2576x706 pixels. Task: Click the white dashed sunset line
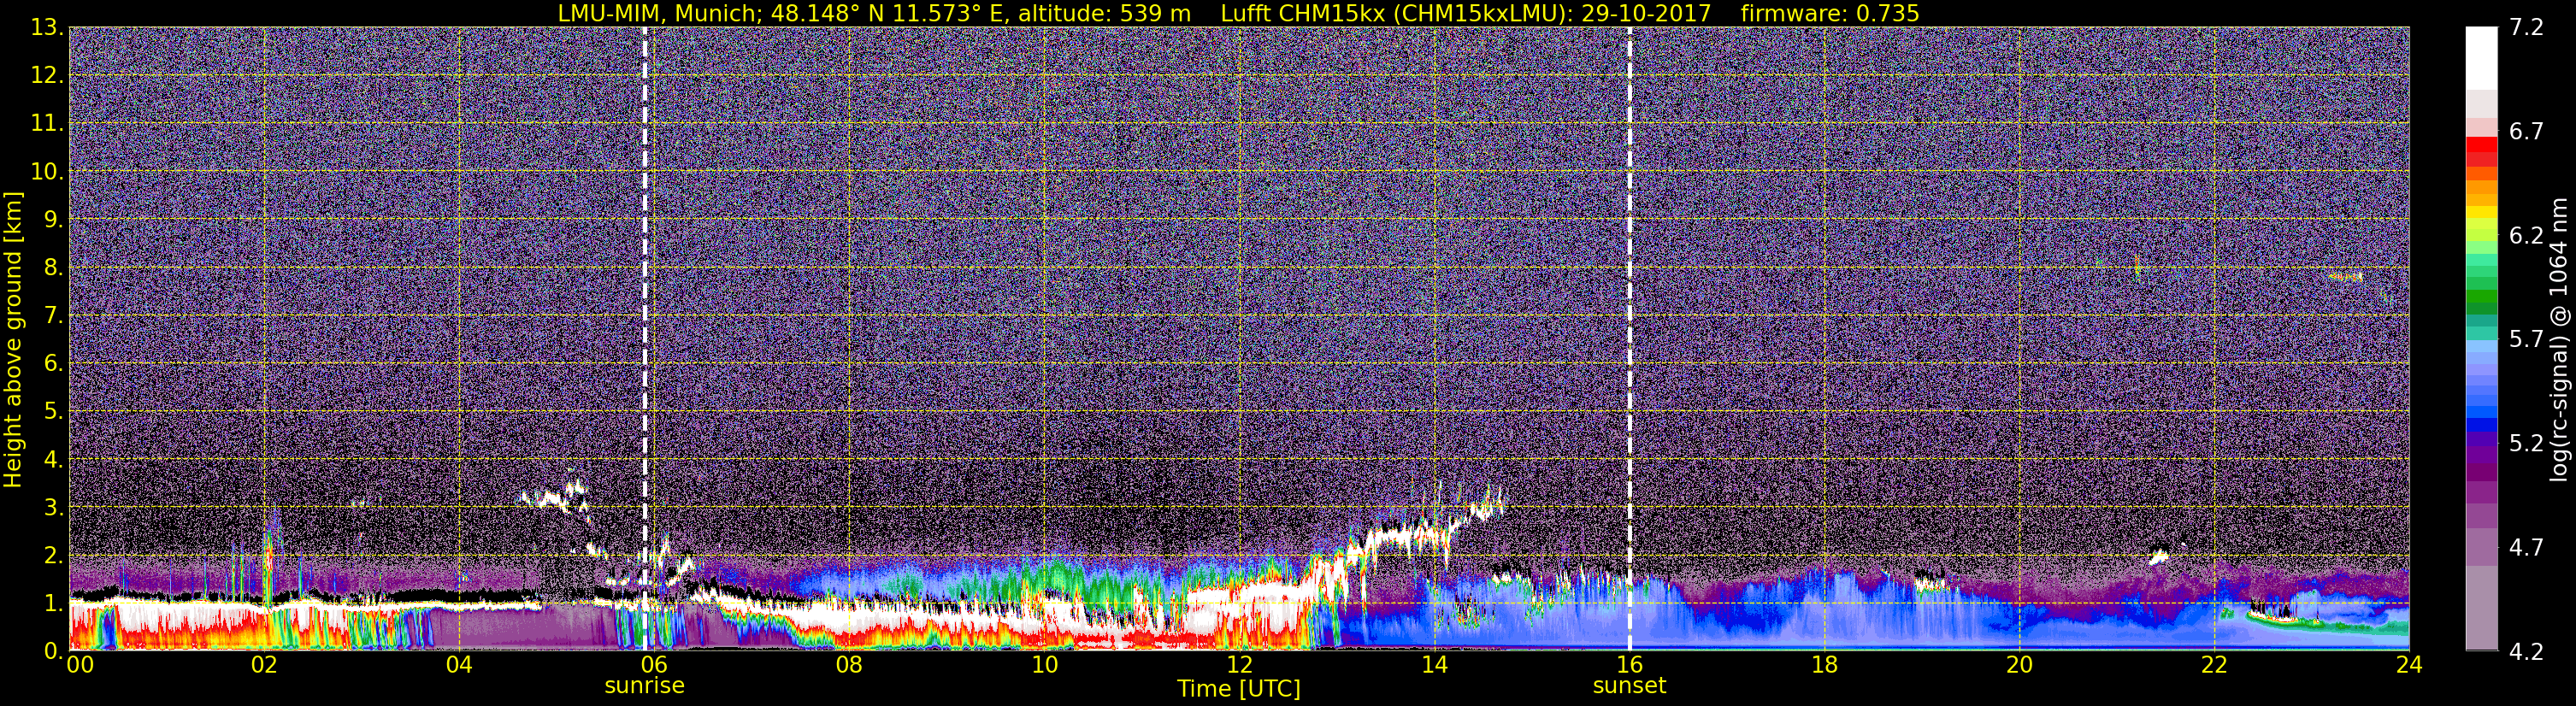pos(1630,338)
